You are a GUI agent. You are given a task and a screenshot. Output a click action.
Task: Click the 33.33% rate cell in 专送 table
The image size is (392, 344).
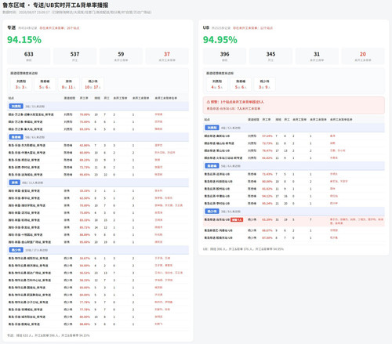85,191
